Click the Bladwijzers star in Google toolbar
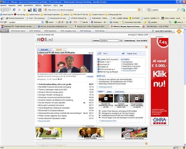The width and height of the screenshot is (186, 149). click(x=92, y=22)
